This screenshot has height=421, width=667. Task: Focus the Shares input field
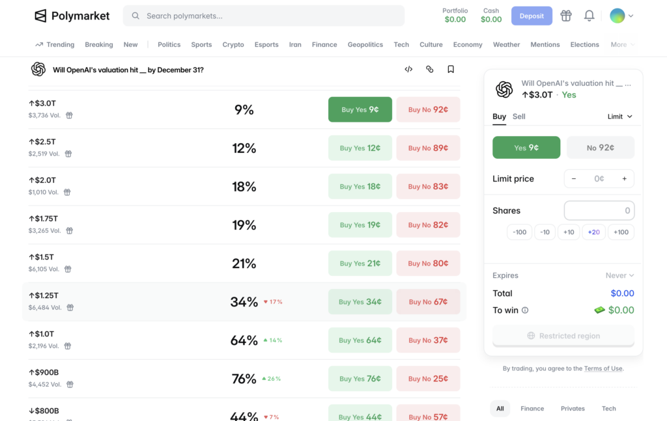pos(599,211)
